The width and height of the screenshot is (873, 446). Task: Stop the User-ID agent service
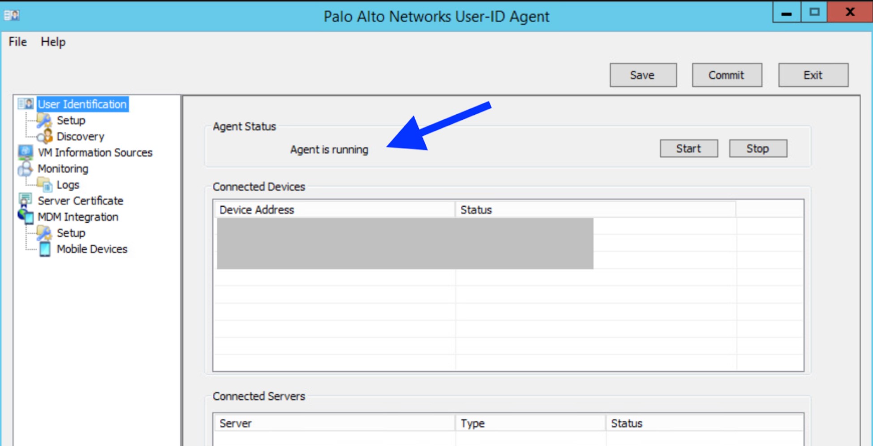click(x=758, y=148)
